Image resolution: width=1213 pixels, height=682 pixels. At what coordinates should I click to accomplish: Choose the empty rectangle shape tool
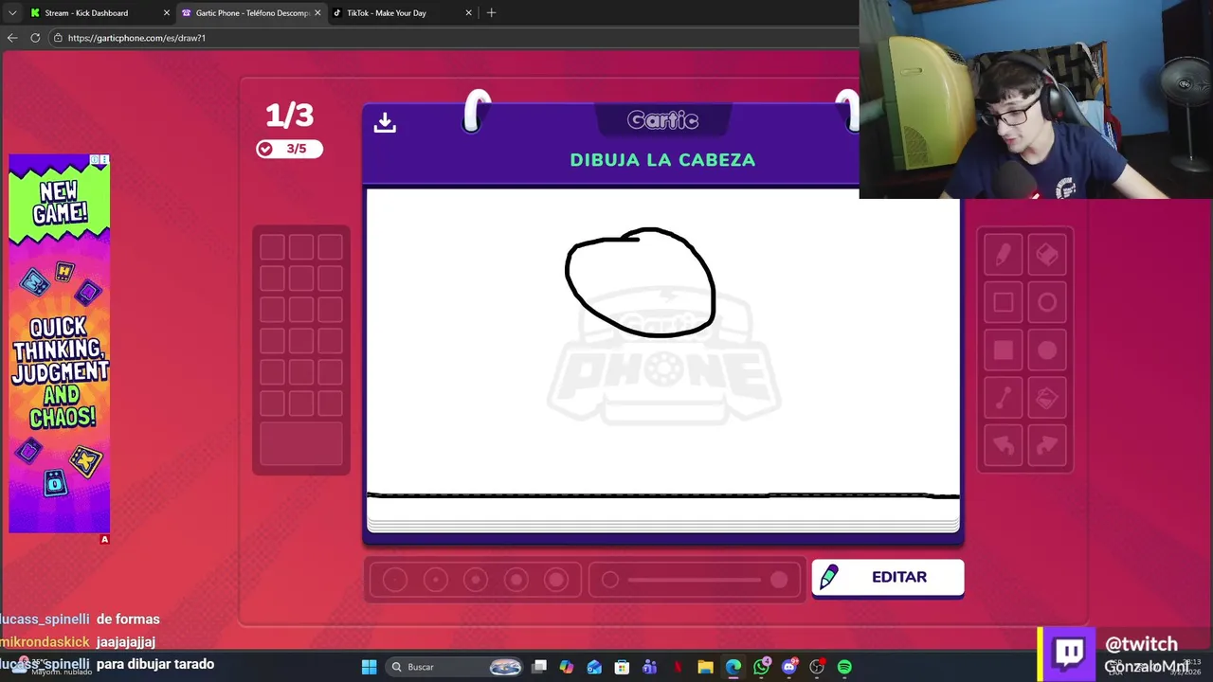pyautogui.click(x=1004, y=303)
